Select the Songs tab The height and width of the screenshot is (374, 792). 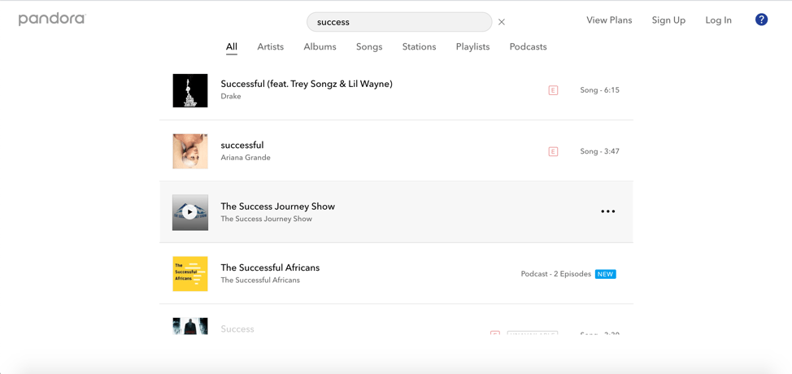point(368,47)
